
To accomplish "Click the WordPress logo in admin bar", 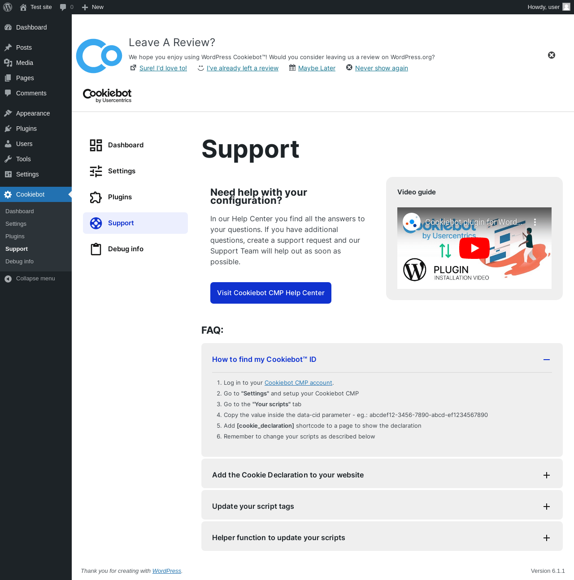I will pos(8,7).
